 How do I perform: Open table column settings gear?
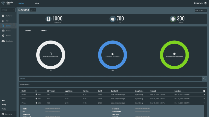click(x=204, y=91)
